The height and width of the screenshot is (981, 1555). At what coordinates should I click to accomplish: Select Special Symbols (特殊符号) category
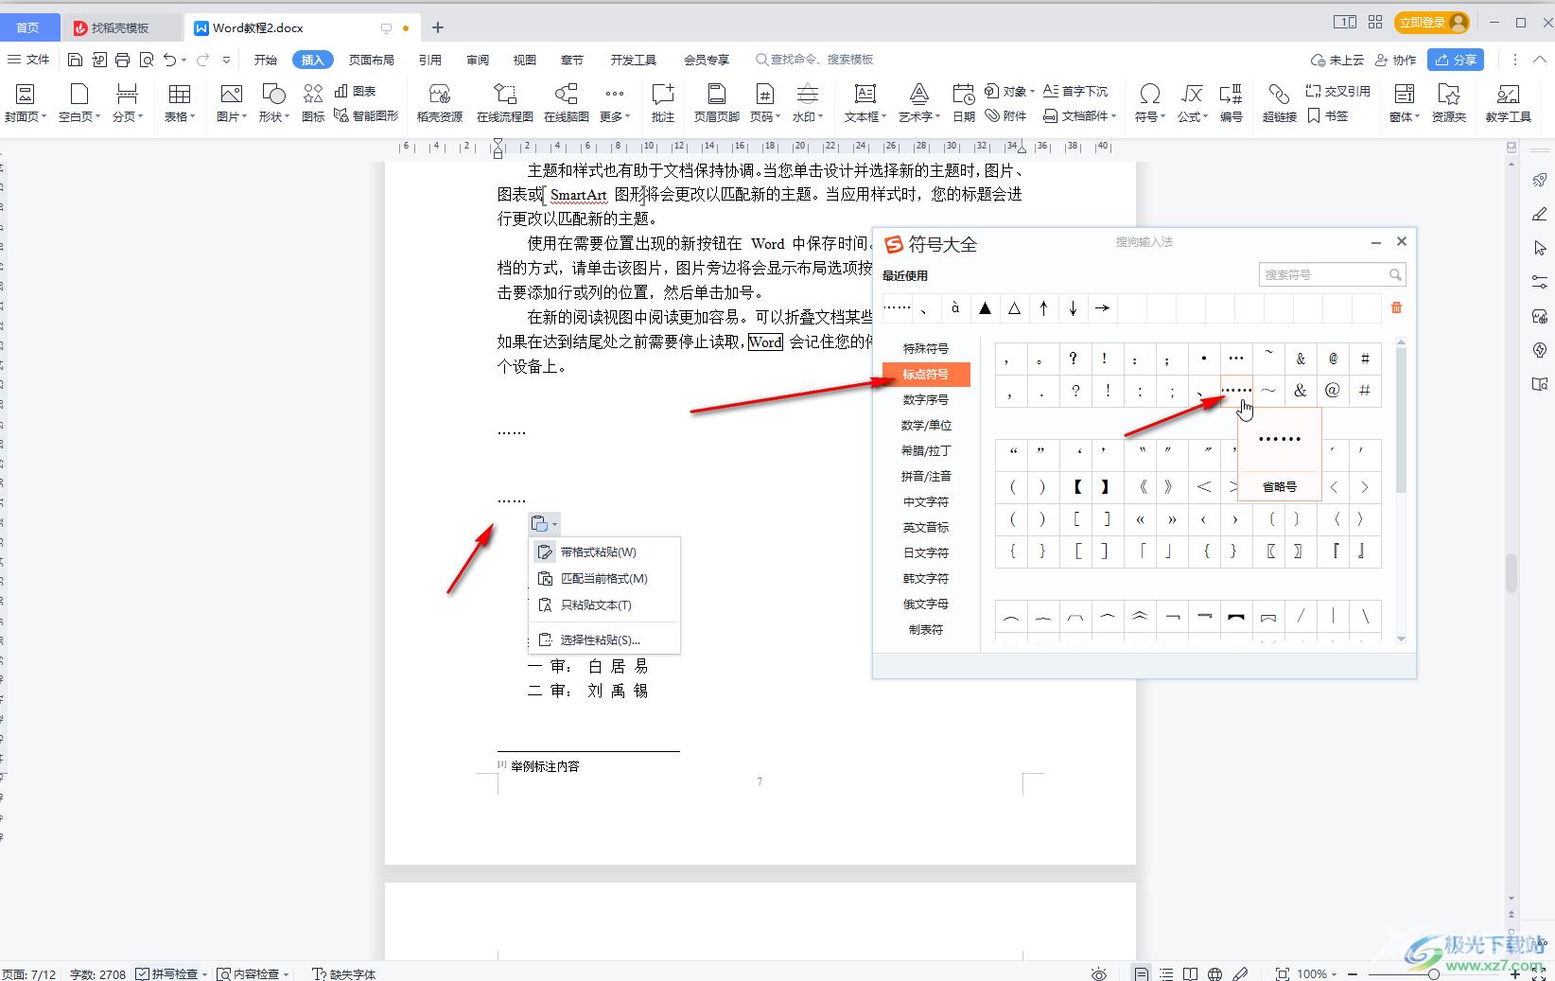coord(926,348)
